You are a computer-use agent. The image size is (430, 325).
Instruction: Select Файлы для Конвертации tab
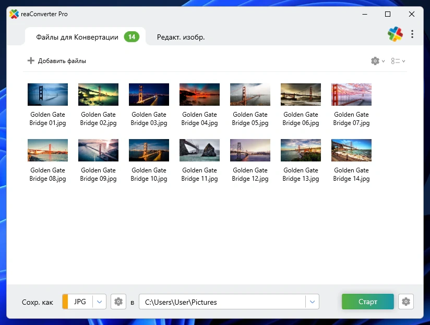[x=77, y=37]
